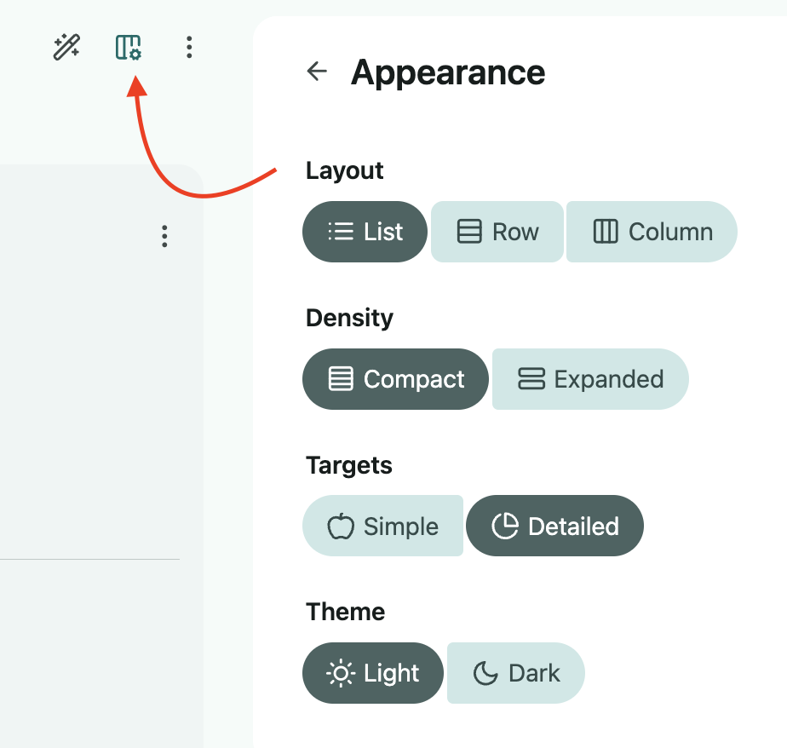Click the Theme section heading

click(345, 612)
